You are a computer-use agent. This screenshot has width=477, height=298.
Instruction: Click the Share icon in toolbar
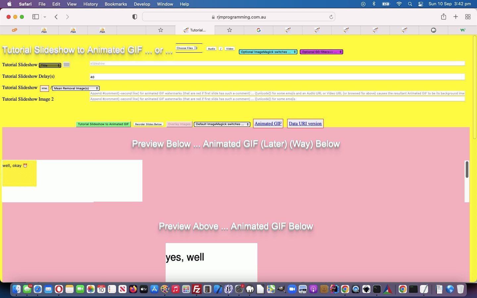tap(444, 17)
